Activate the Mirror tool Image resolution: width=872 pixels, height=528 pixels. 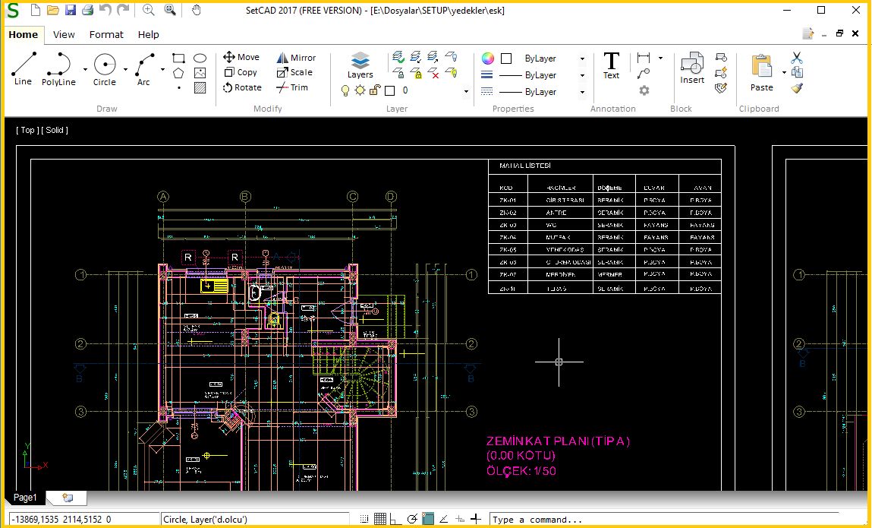297,57
